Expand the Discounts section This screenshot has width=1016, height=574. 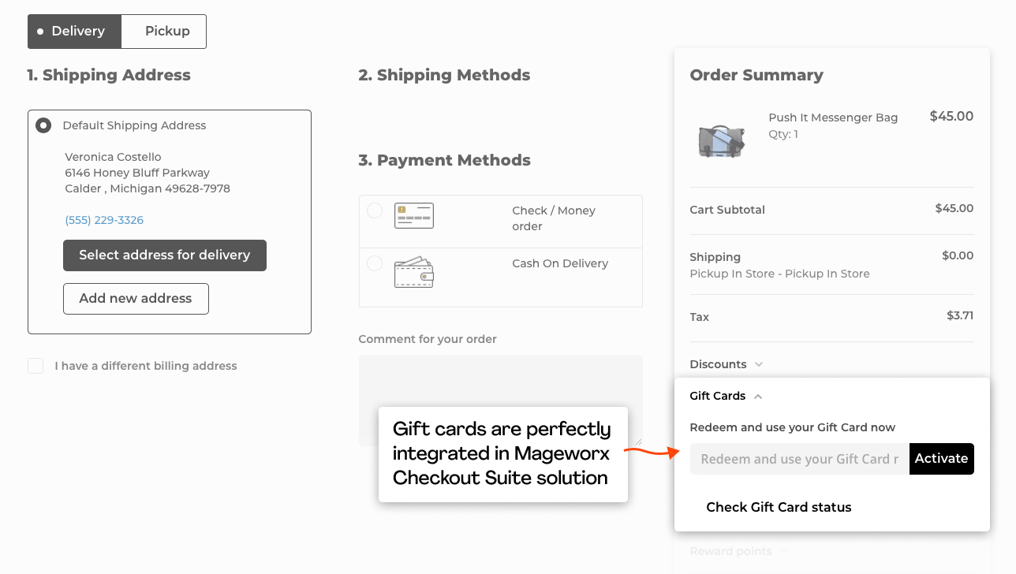(x=726, y=364)
